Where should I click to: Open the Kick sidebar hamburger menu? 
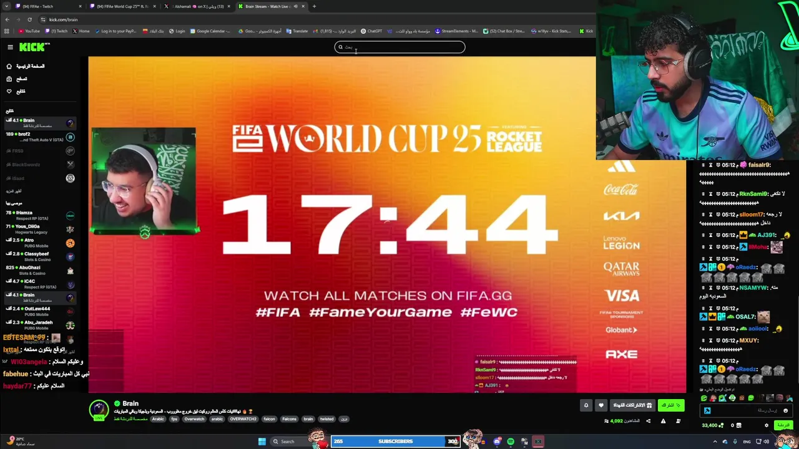[x=10, y=47]
